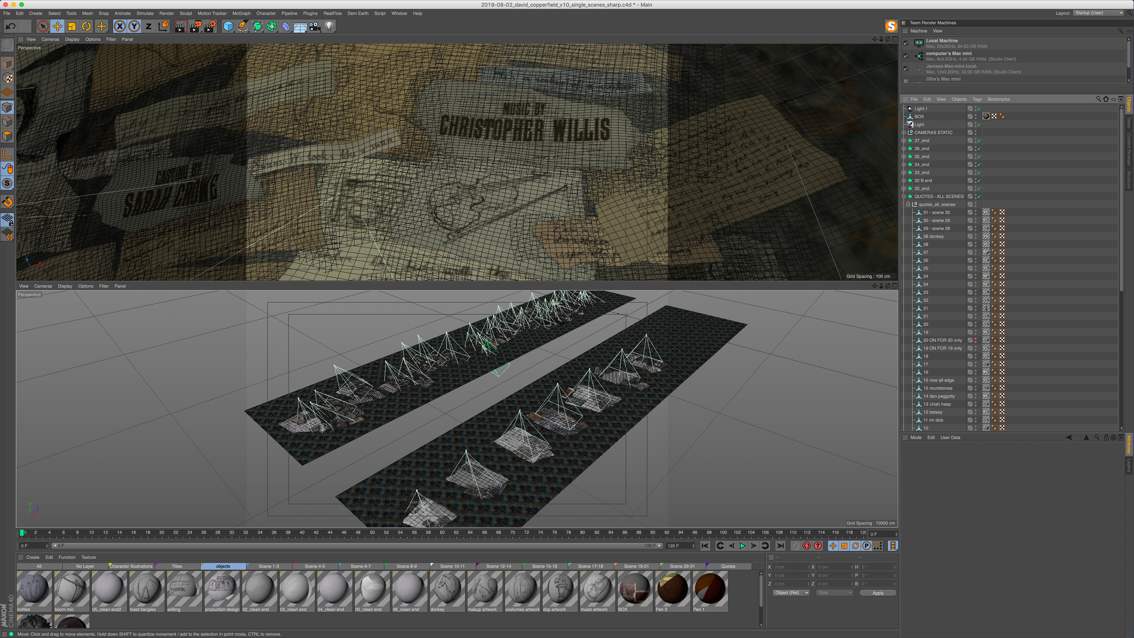Uncheck Local Machine in Team Render
Image resolution: width=1134 pixels, height=638 pixels.
[906, 43]
